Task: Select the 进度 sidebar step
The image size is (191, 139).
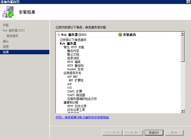Action: [x=6, y=47]
